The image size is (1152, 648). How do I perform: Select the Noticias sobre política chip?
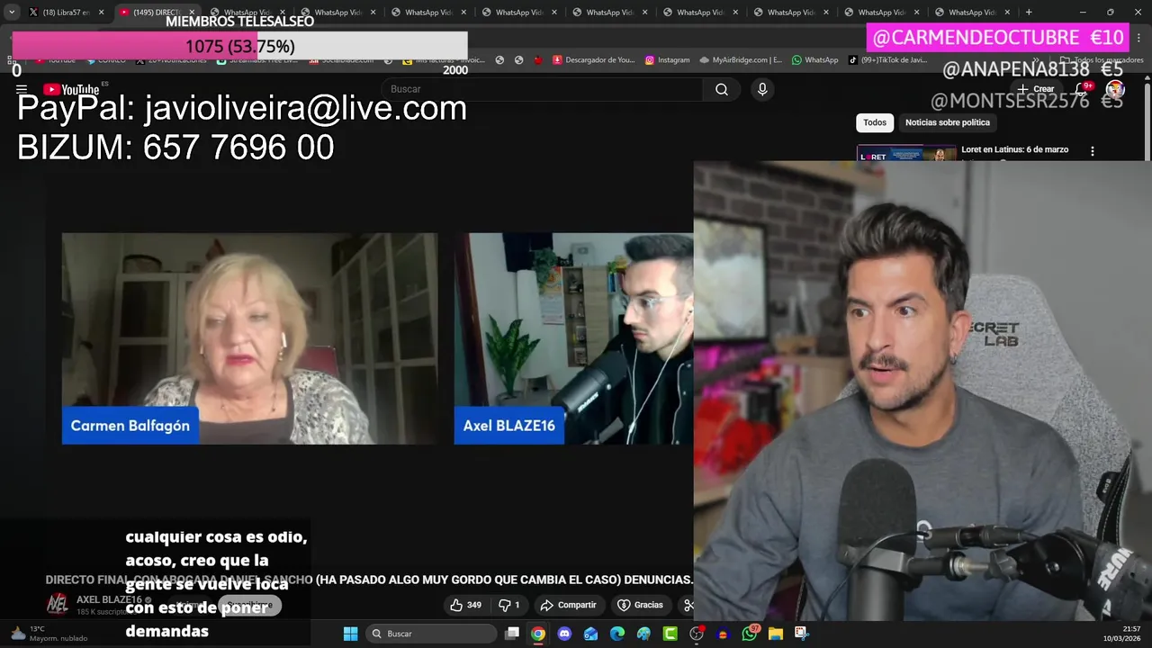[x=948, y=122]
